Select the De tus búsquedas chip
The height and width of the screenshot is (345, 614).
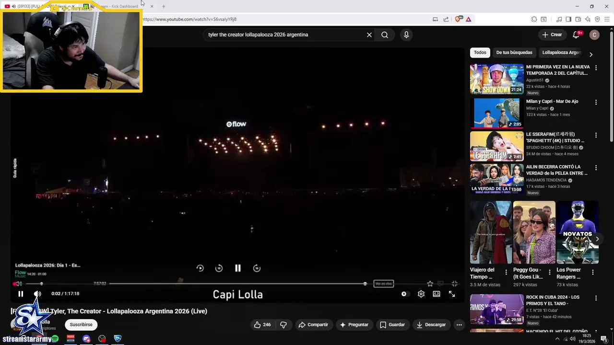[514, 53]
